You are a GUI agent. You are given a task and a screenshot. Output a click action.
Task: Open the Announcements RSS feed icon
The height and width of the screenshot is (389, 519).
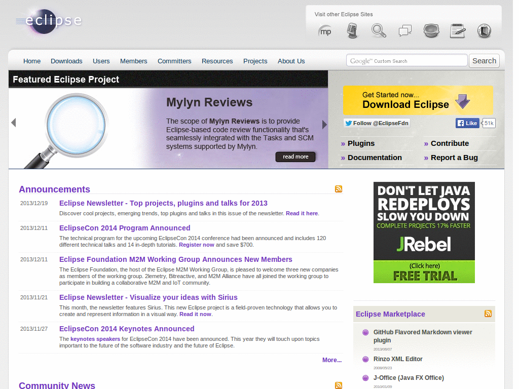tap(339, 188)
